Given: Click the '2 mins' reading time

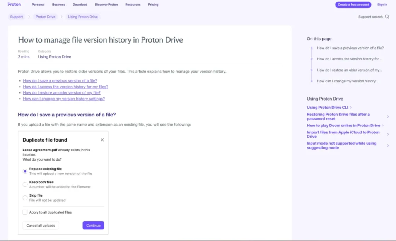Looking at the screenshot, I should point(24,57).
